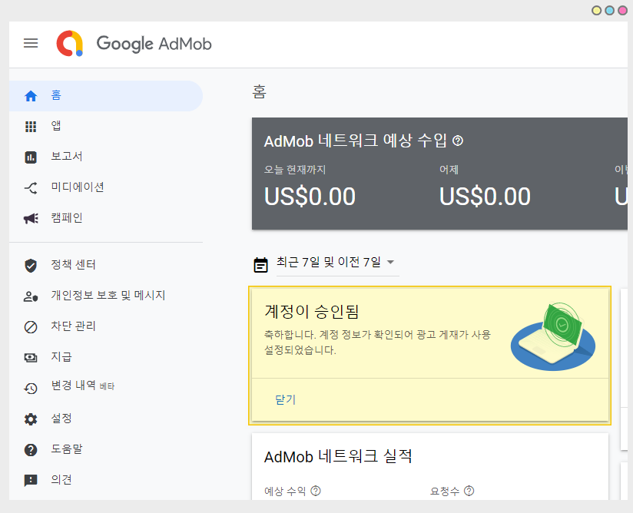Click 닫기 to dismiss the approval notice
The image size is (633, 513).
pos(285,399)
